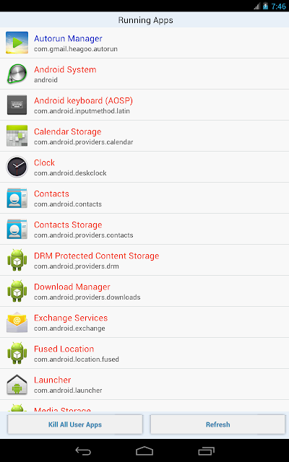Tap the Autorun Manager app icon
Image resolution: width=289 pixels, height=462 pixels.
click(x=17, y=43)
